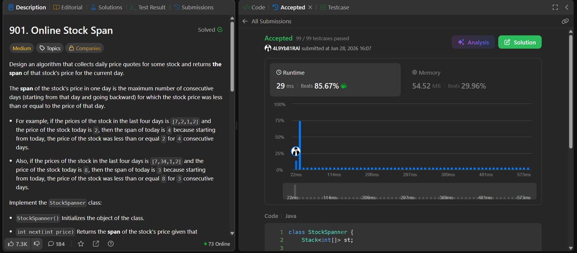Copy the submission link icon
Image resolution: width=577 pixels, height=253 pixels.
pos(565,21)
